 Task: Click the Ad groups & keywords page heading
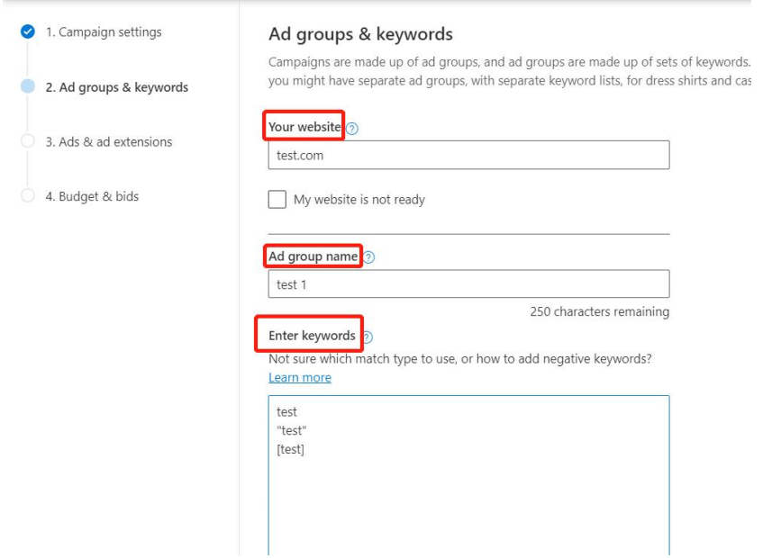click(x=360, y=35)
